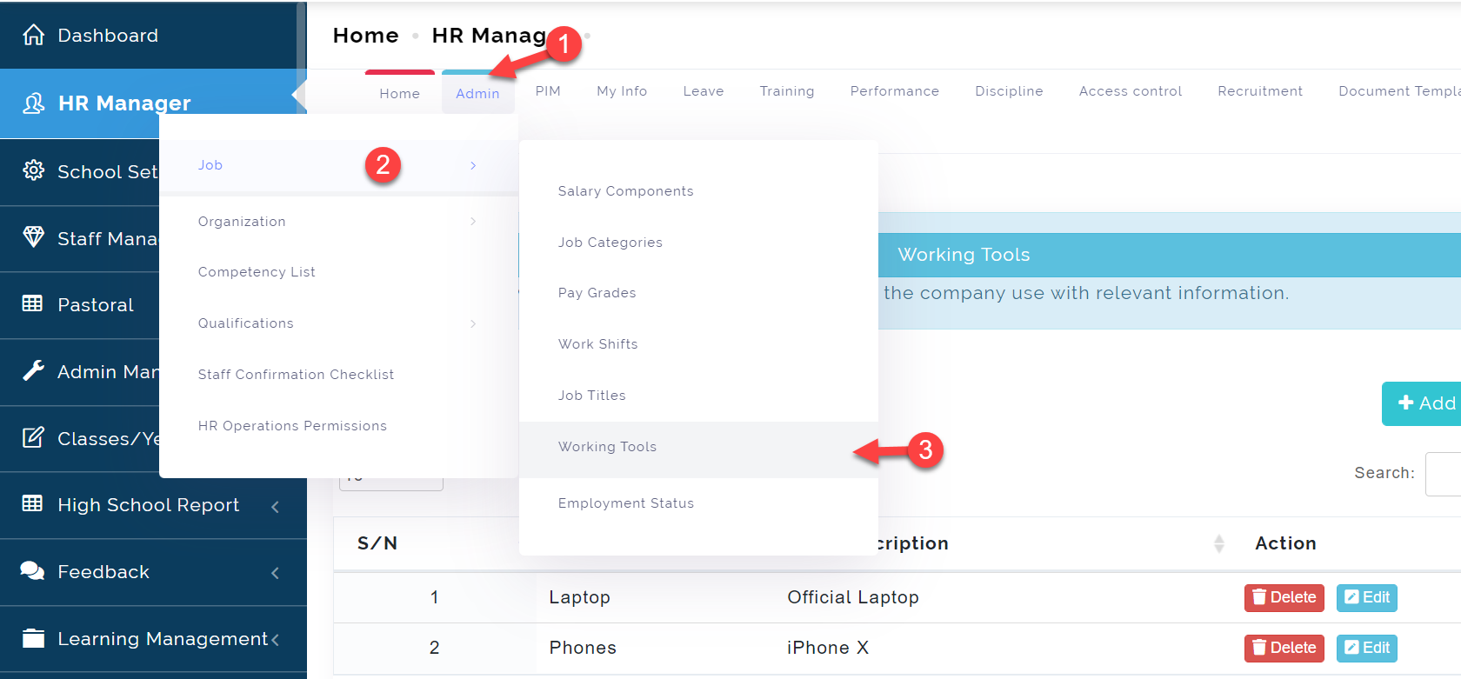
Task: Edit the Laptop row
Action: (1367, 597)
